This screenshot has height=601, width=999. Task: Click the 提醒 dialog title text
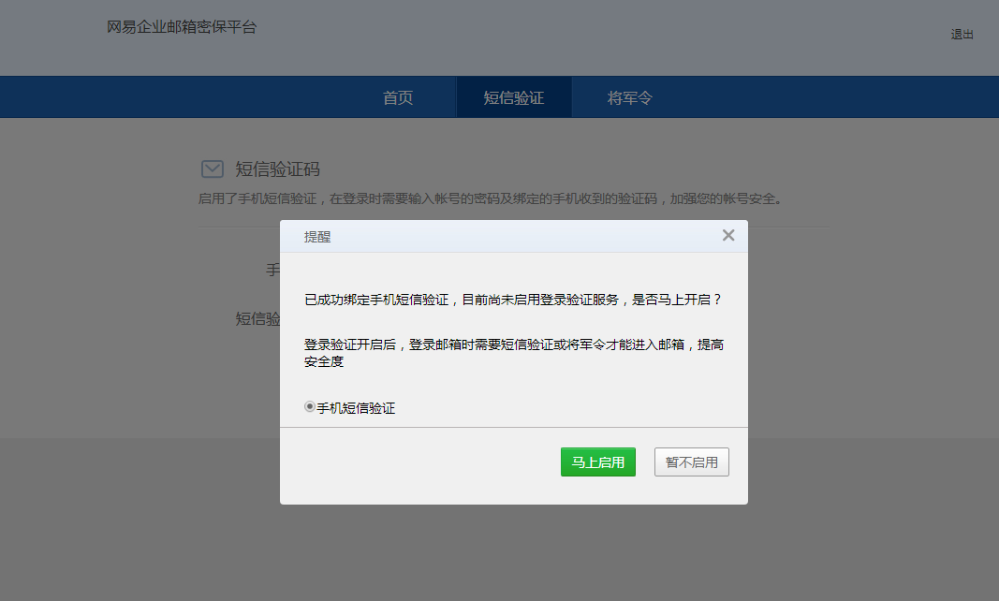(x=317, y=238)
